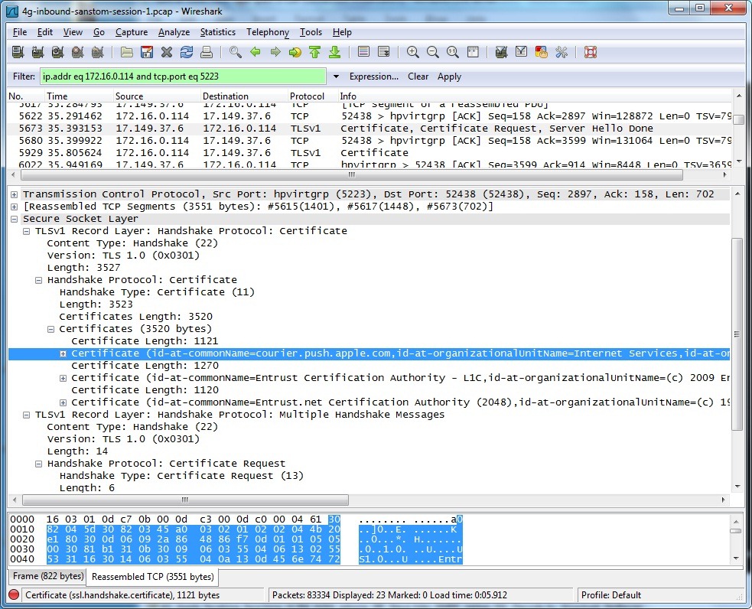Screen dimensions: 752x609
Task: Select packet 5673 TLSv1 row
Action: click(x=369, y=129)
